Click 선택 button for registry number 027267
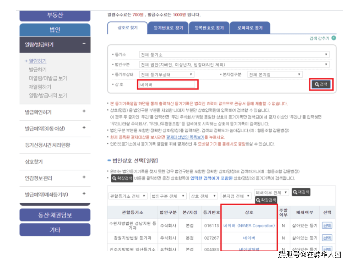The image size is (349, 262). coord(327,238)
